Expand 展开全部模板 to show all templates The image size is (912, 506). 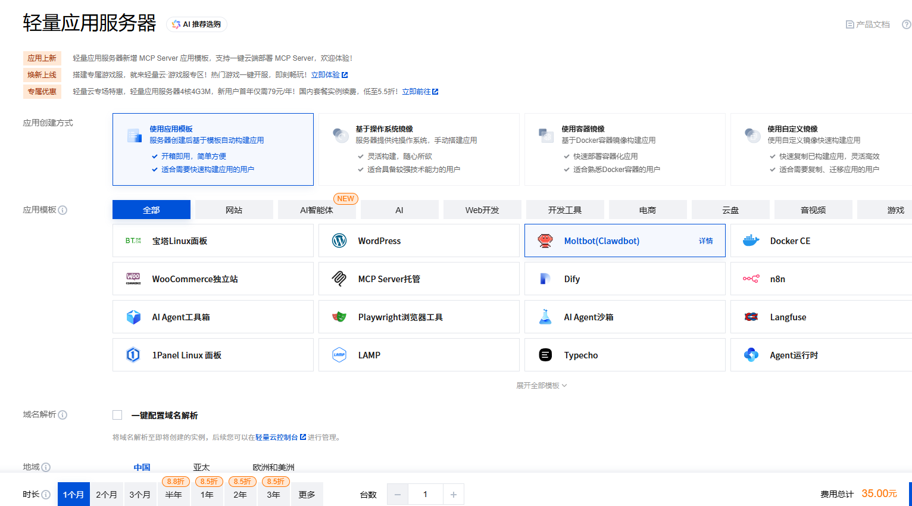coord(542,386)
